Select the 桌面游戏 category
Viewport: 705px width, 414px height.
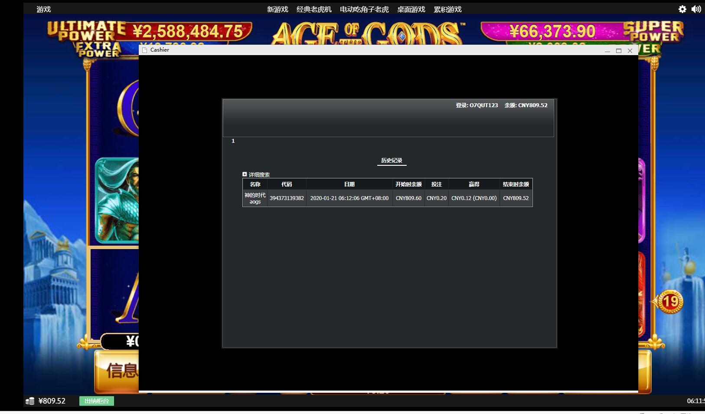pyautogui.click(x=411, y=9)
